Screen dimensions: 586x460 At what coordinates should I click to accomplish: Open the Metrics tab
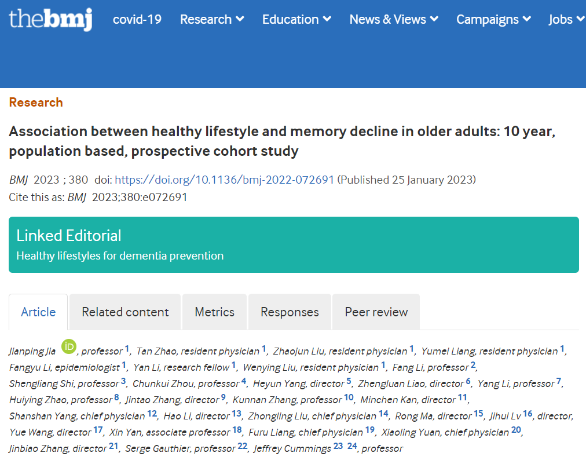(214, 312)
